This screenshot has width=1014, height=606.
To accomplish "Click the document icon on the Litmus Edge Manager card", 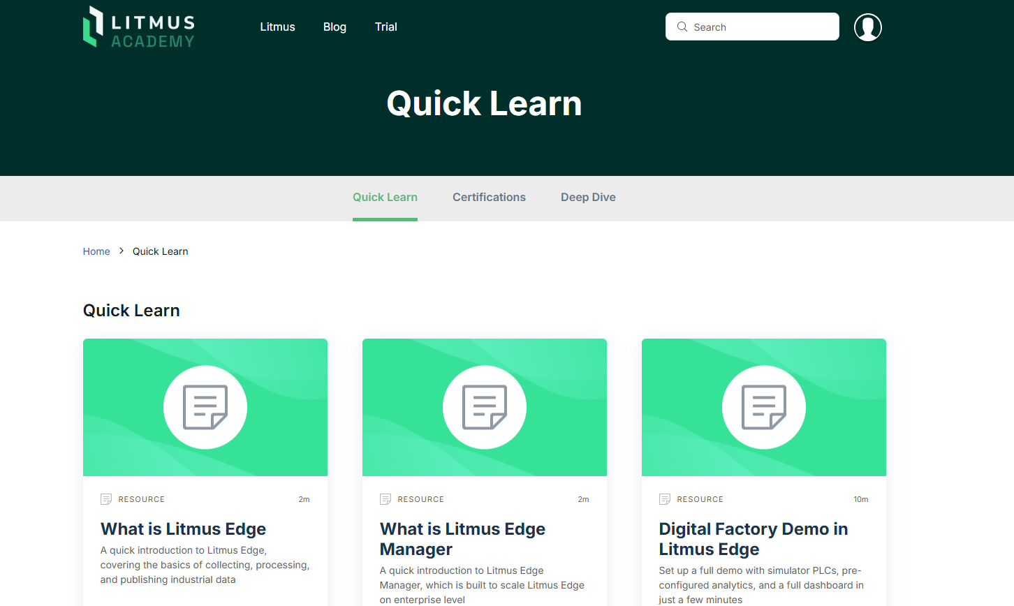I will (484, 407).
